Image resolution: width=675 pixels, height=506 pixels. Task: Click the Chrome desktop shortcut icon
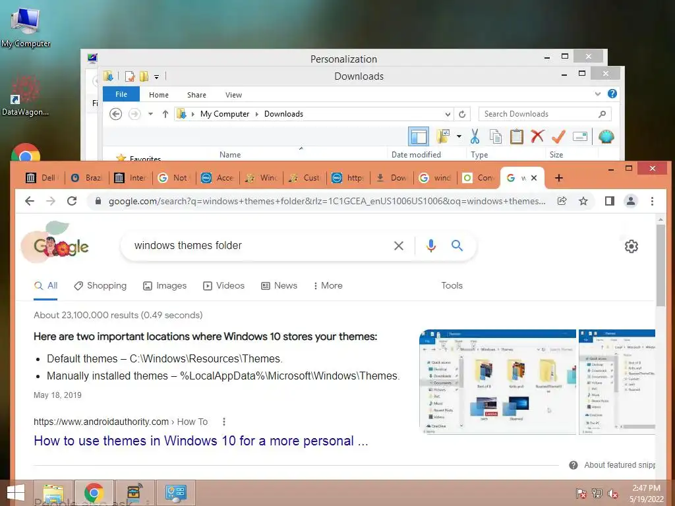click(x=26, y=153)
